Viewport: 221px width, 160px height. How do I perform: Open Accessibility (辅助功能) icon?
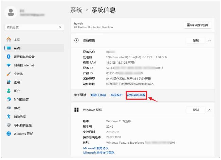(x=9, y=116)
